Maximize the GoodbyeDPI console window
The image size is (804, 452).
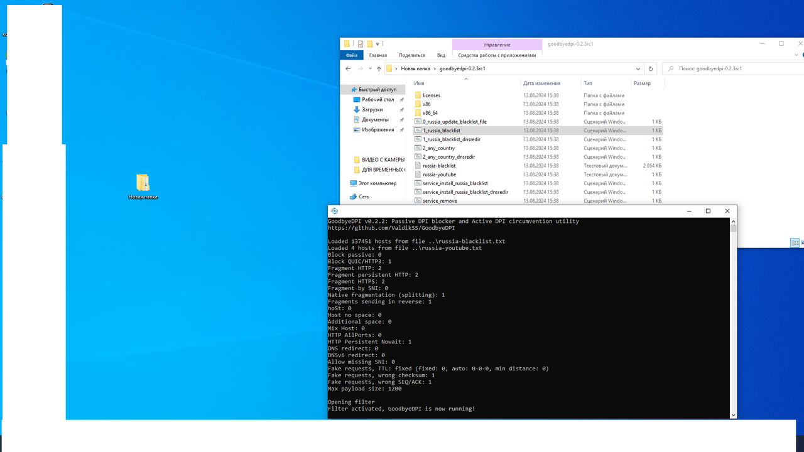pos(708,211)
